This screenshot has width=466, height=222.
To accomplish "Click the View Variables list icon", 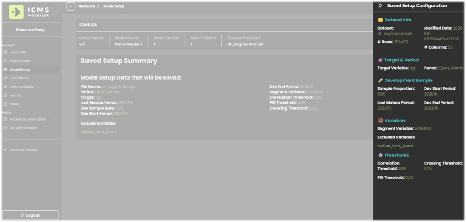I will [x=5, y=87].
